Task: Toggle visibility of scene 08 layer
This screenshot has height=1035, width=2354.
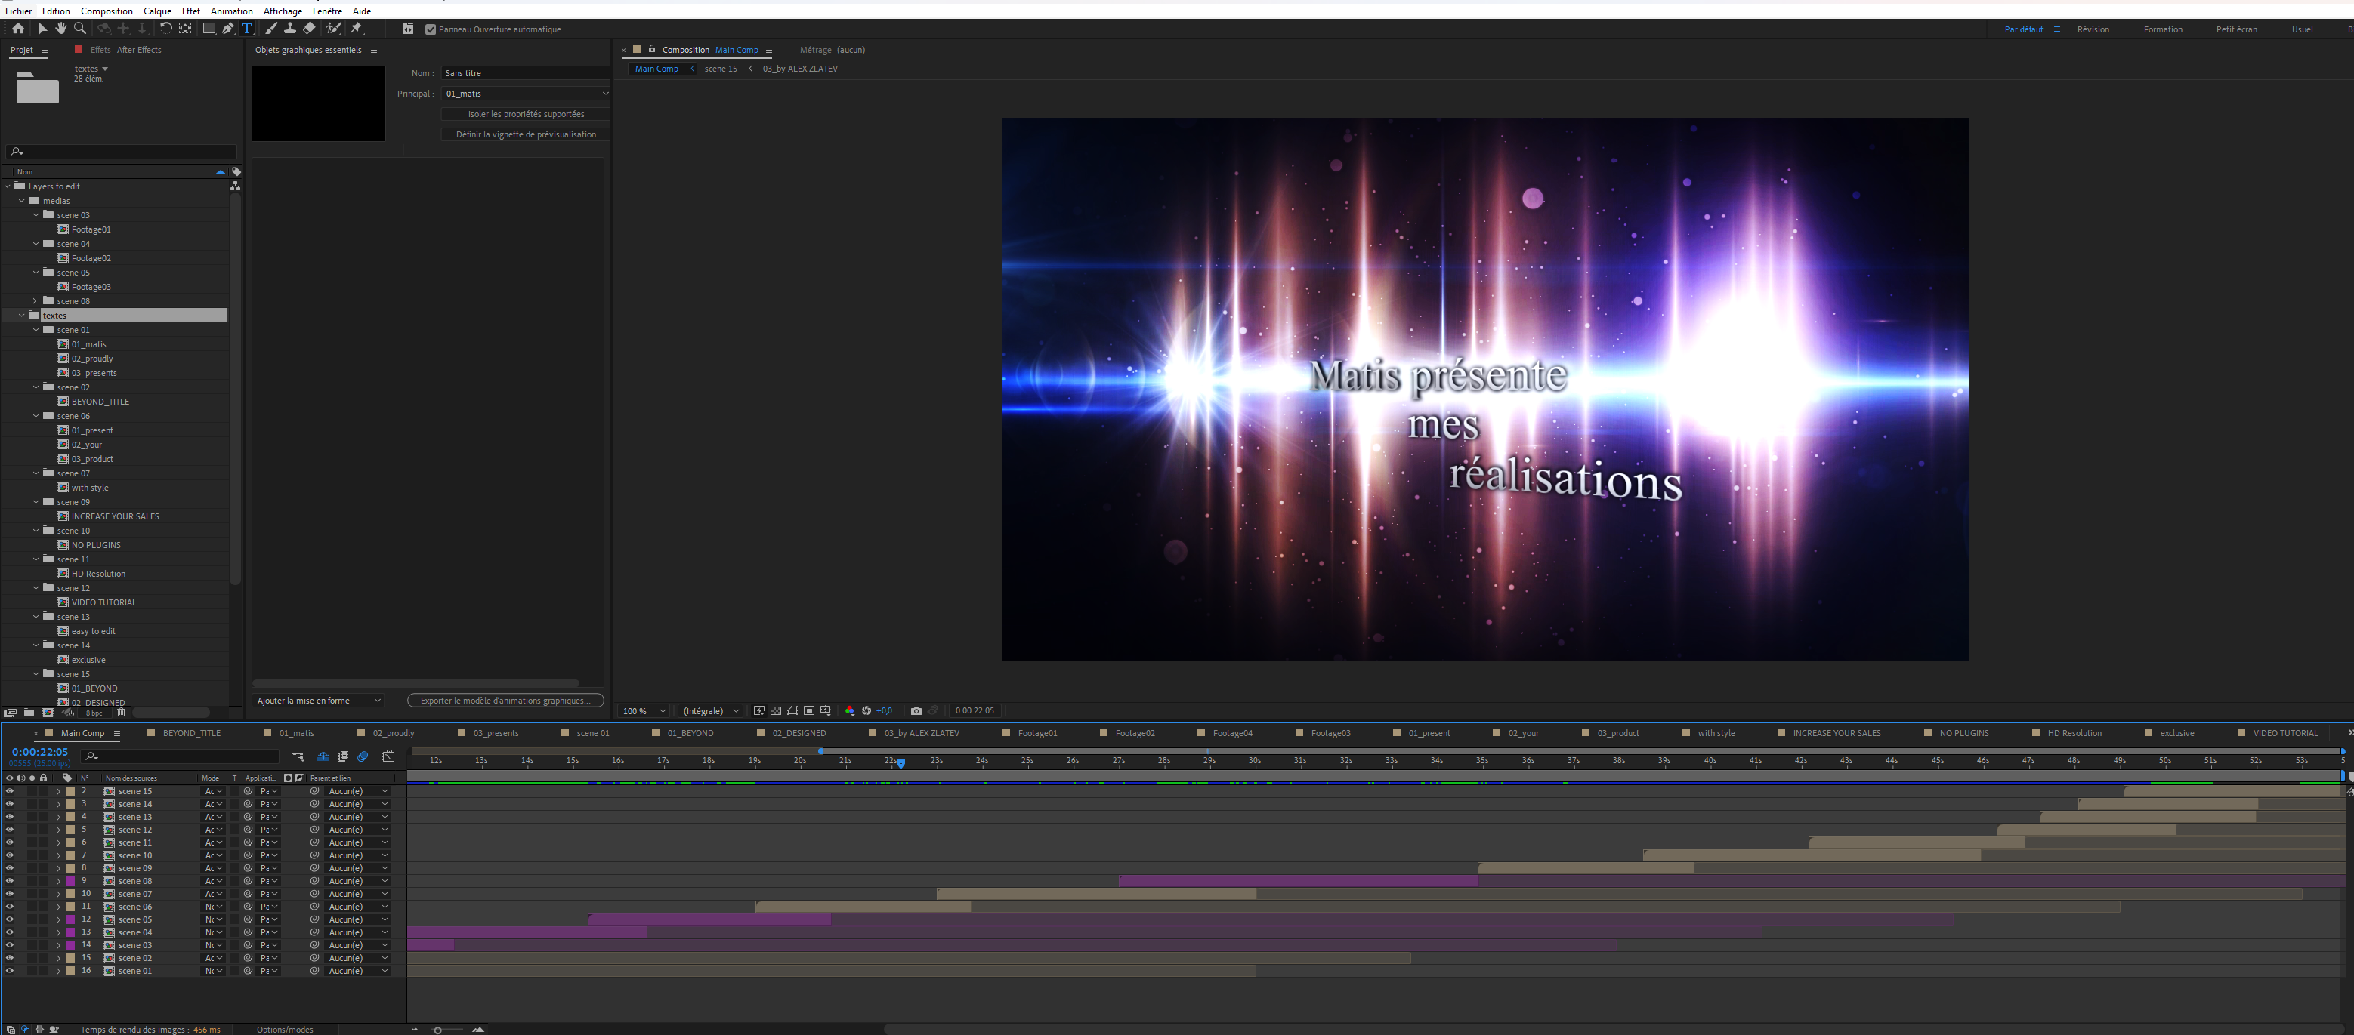Action: tap(9, 880)
